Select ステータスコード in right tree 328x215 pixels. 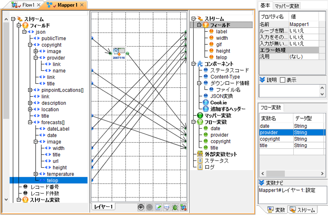[229, 70]
